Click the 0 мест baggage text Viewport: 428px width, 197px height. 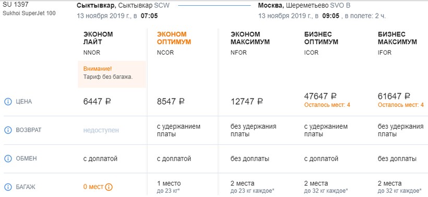pyautogui.click(x=93, y=187)
